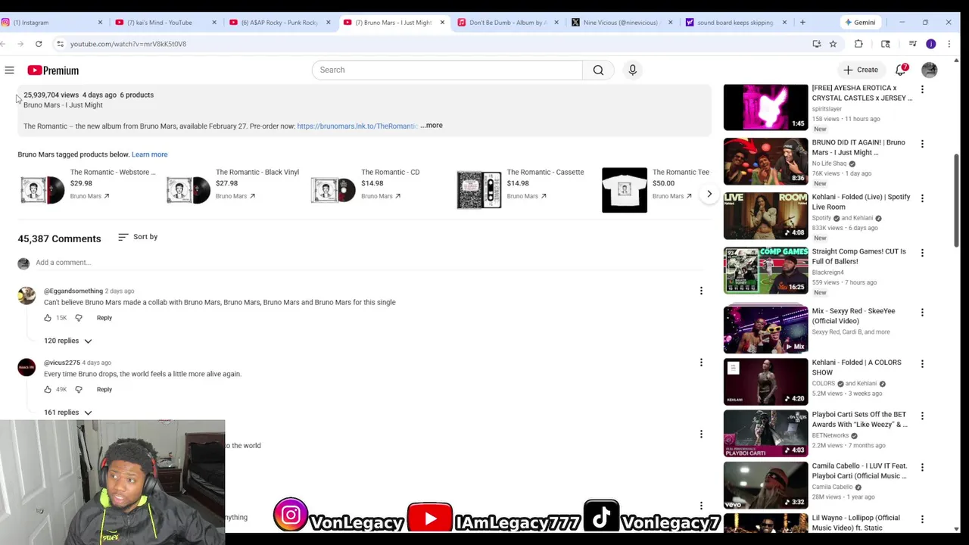969x545 pixels.
Task: Open Gemini button in the tab bar
Action: click(x=860, y=22)
